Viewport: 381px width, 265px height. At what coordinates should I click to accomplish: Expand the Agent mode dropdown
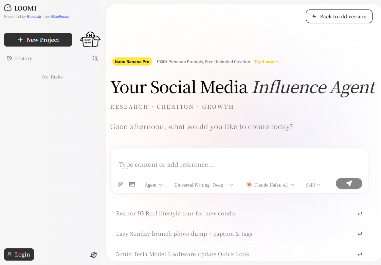pyautogui.click(x=153, y=185)
